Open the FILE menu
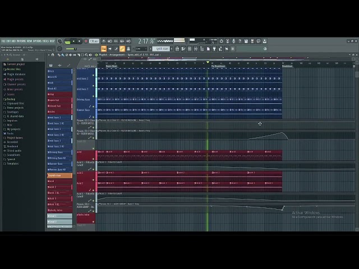This screenshot has width=359, height=269. [3, 41]
